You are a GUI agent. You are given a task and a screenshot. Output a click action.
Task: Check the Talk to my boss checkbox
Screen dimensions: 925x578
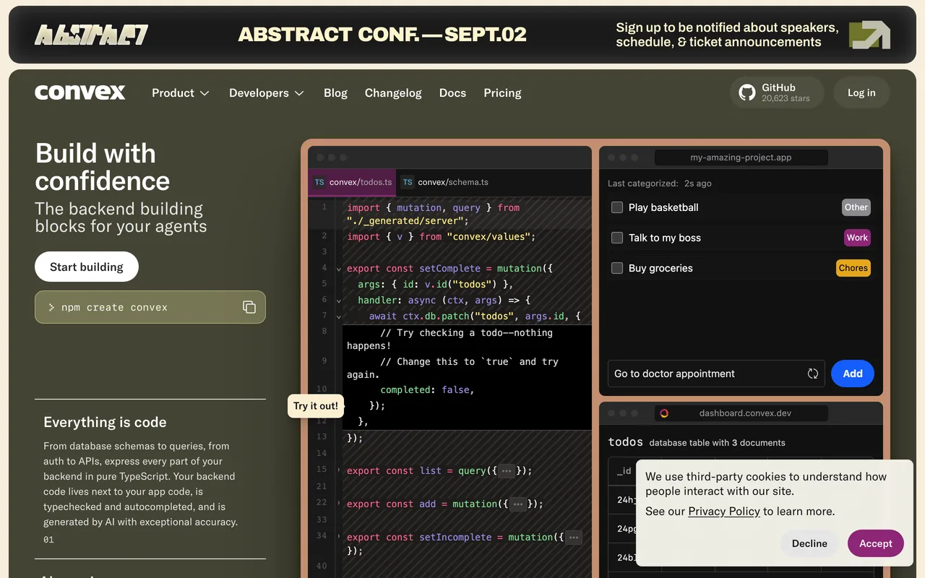click(x=617, y=238)
